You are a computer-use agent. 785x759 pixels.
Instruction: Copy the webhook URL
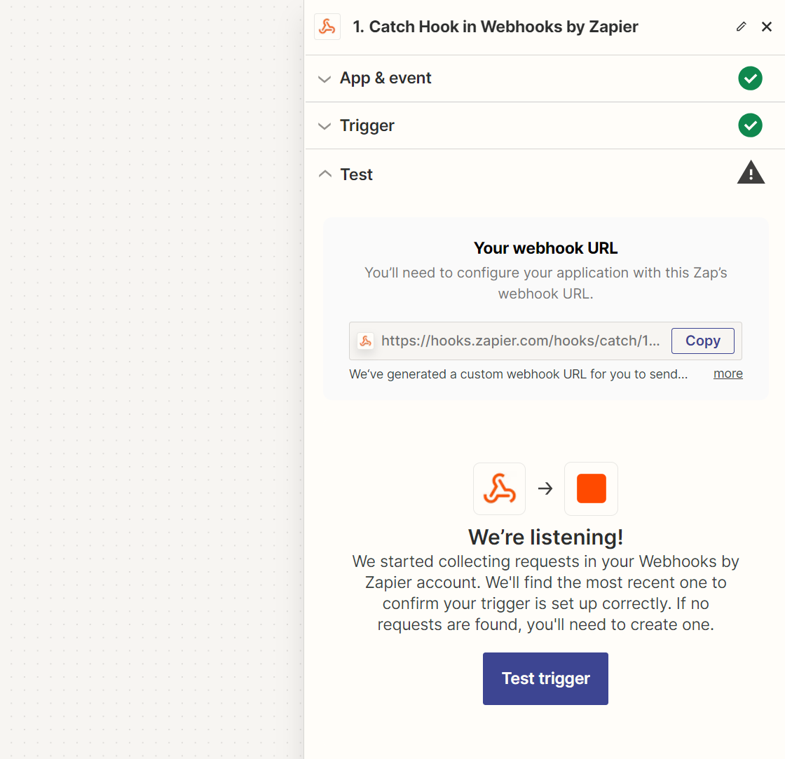click(x=702, y=341)
